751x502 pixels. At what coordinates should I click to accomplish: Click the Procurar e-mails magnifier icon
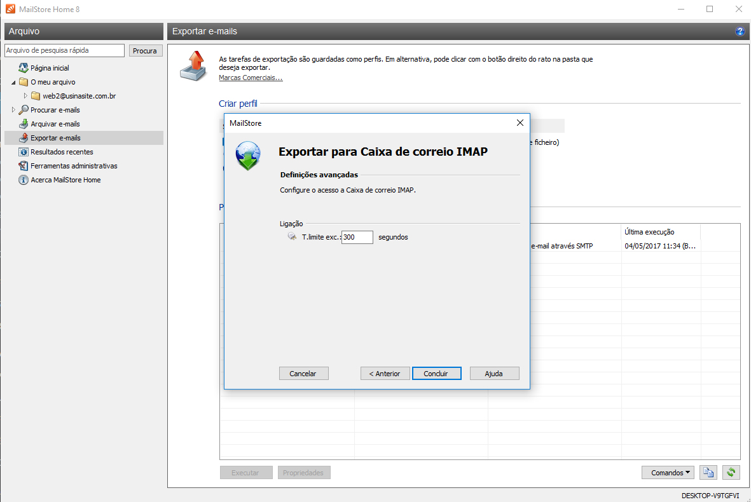coord(24,110)
